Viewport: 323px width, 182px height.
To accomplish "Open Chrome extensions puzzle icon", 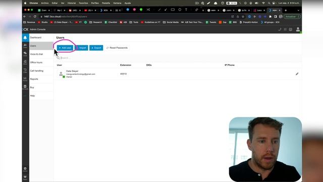I will pyautogui.click(x=271, y=17).
